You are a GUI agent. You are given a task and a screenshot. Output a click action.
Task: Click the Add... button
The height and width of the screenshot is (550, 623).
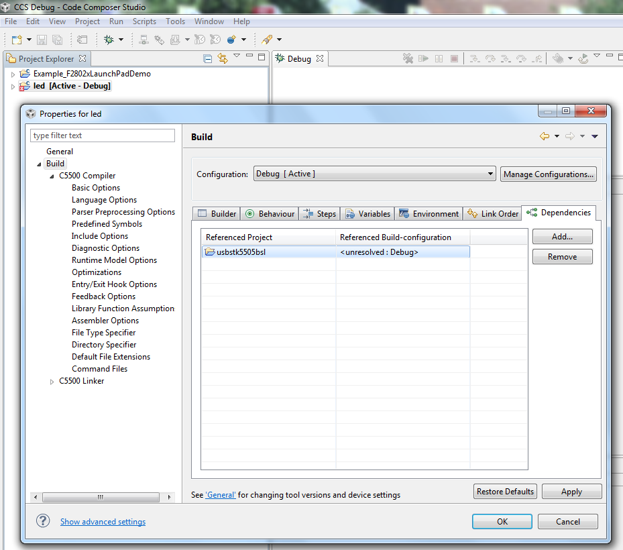pos(562,237)
